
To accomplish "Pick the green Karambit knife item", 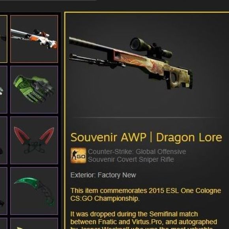I will pyautogui.click(x=34, y=191).
